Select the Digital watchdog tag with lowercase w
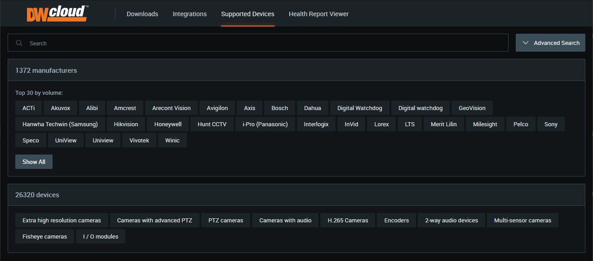Viewport: 593px width, 261px height. 420,108
